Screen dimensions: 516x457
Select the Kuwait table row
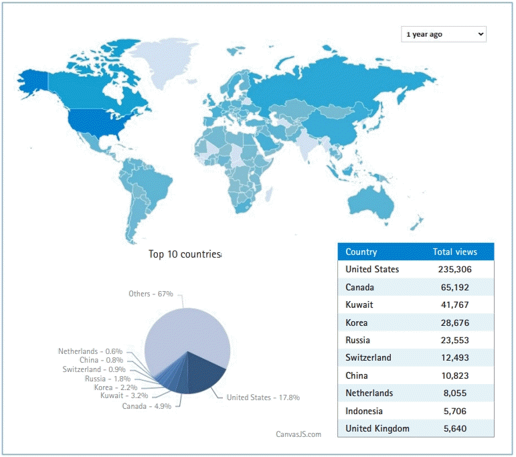click(x=416, y=304)
